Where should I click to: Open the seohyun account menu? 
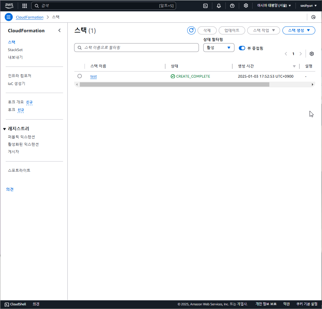tap(308, 6)
